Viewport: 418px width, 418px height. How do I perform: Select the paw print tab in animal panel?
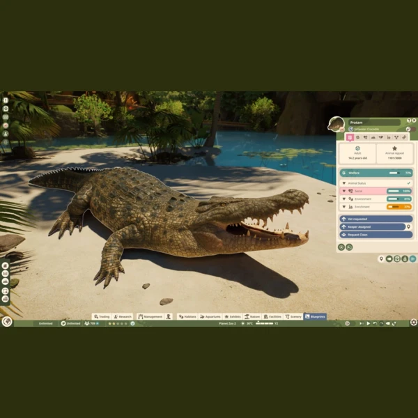358,137
